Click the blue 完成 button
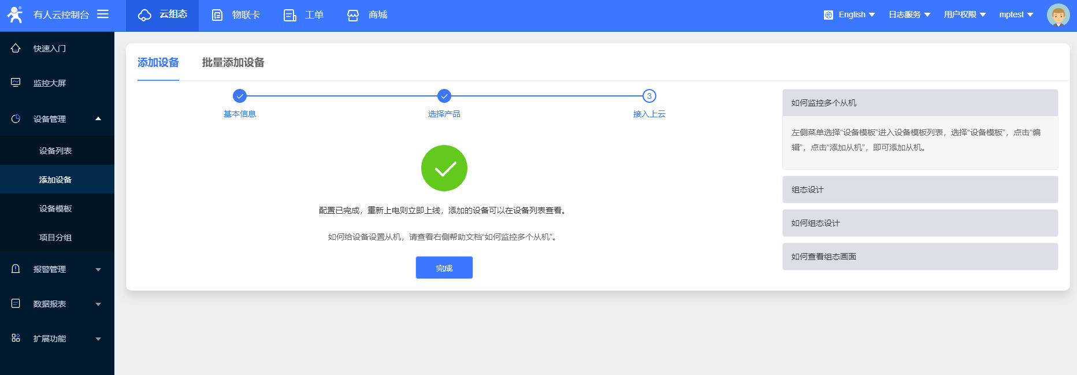 (x=444, y=268)
